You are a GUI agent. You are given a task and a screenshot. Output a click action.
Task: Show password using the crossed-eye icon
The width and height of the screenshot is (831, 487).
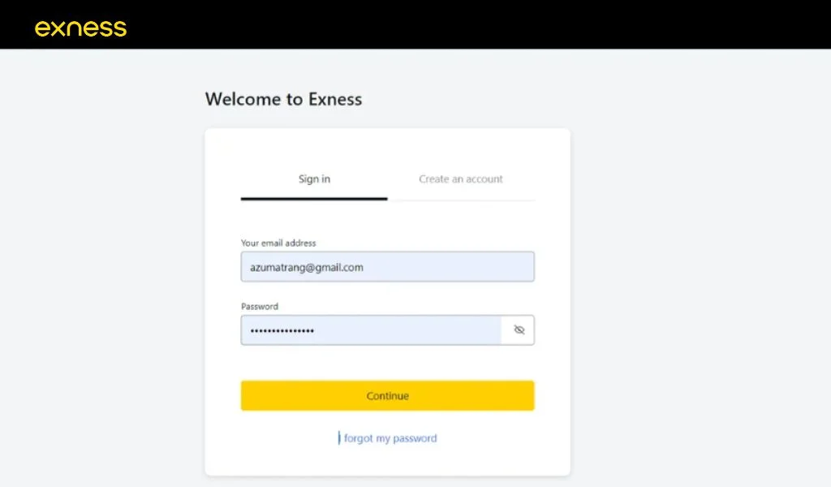point(519,330)
